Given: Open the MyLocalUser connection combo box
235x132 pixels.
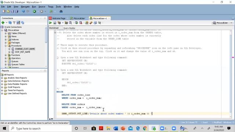Looking at the screenshot, I should coord(223,23).
